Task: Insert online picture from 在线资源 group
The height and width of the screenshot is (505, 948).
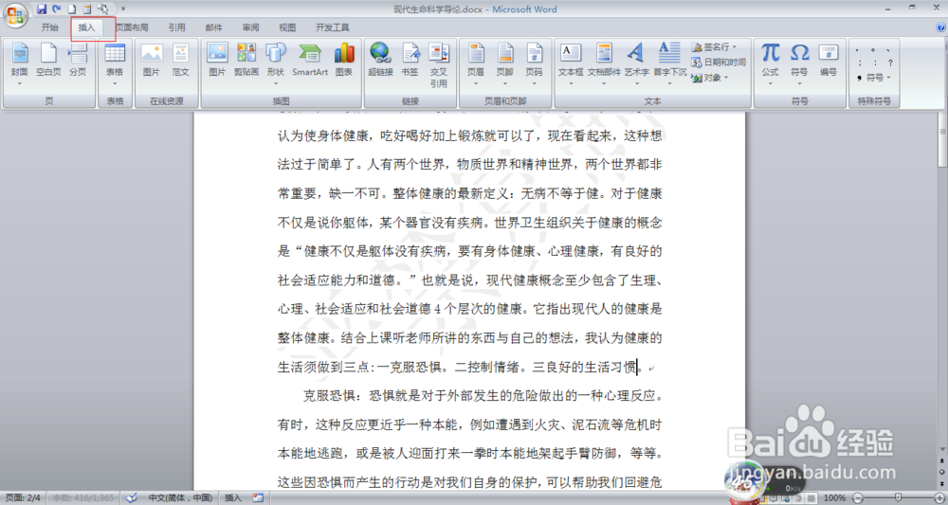Action: click(151, 61)
